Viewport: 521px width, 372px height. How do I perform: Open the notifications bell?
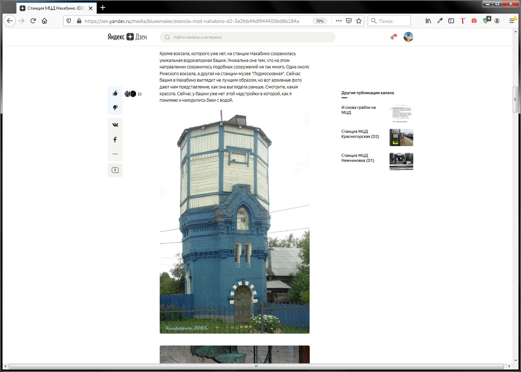click(x=392, y=37)
